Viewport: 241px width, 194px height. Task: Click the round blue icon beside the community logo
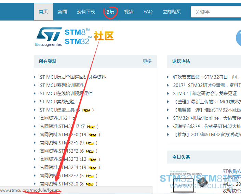239,38
